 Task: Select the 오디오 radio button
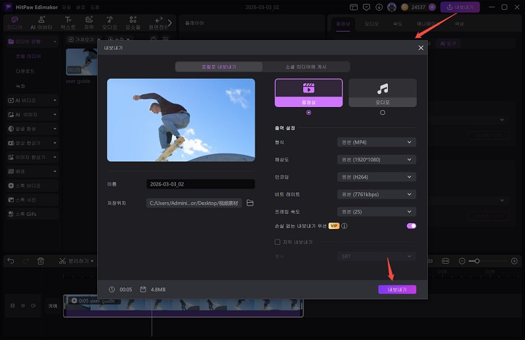click(x=382, y=112)
